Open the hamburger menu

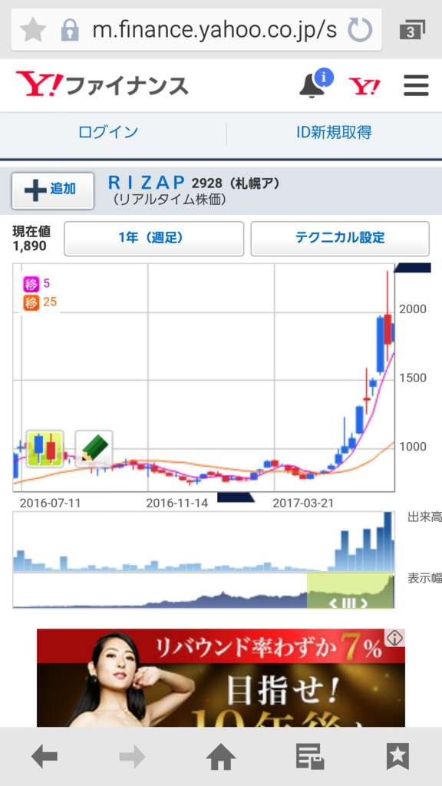coord(416,85)
